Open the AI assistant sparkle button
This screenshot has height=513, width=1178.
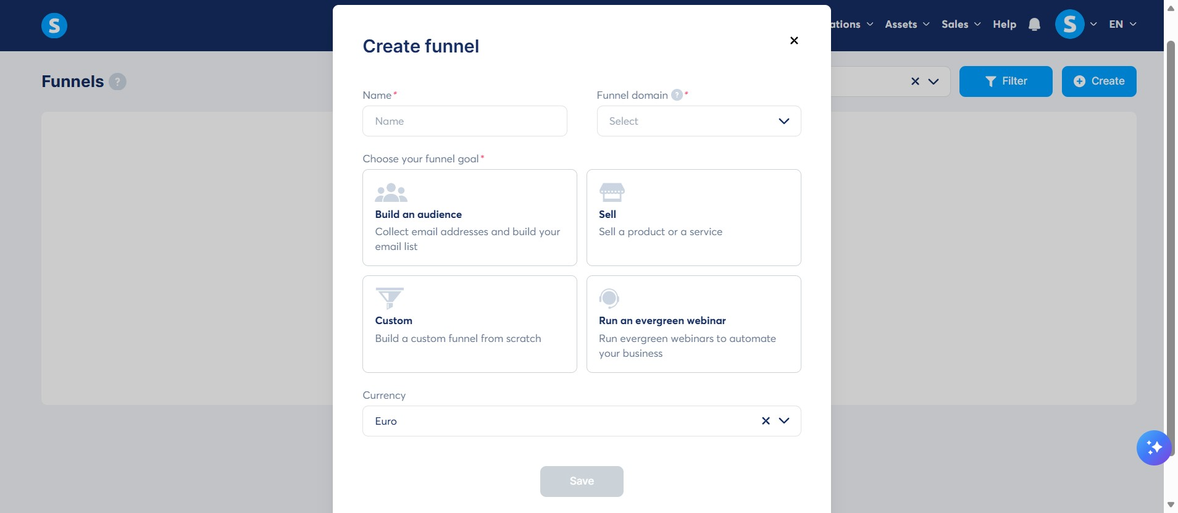coord(1154,448)
